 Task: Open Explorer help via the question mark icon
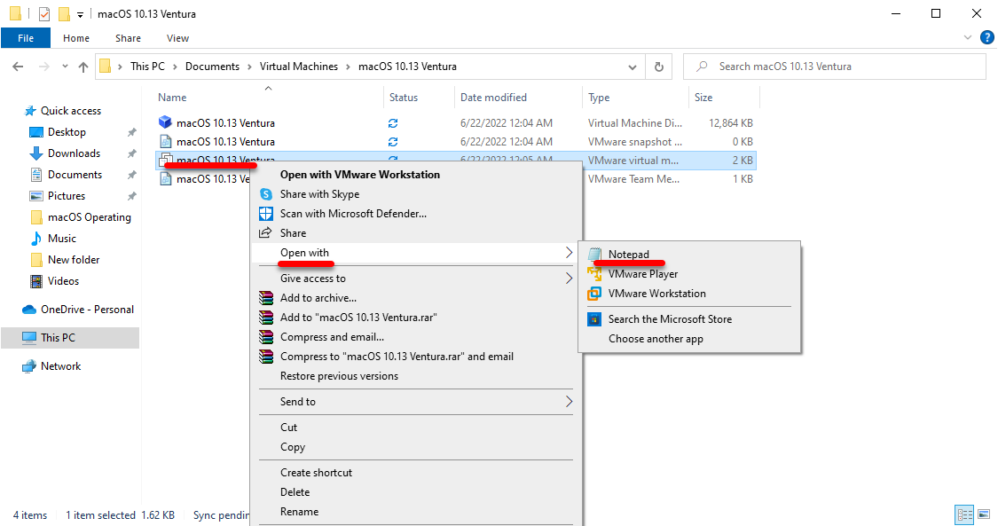[x=987, y=37]
